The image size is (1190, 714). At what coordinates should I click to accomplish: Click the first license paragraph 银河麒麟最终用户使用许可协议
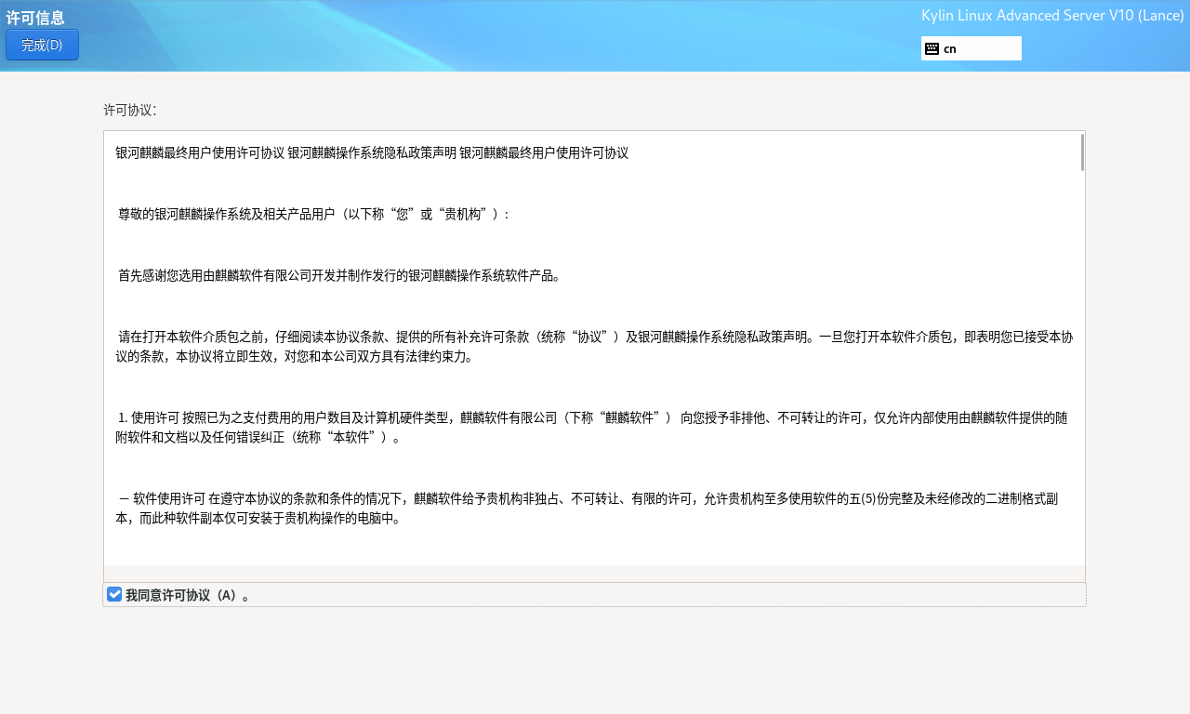point(372,152)
